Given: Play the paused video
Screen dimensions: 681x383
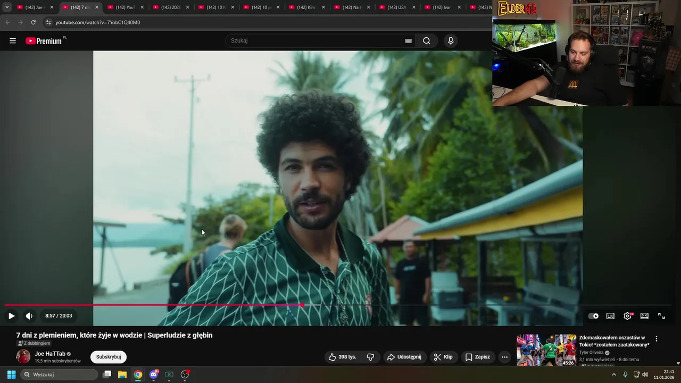Looking at the screenshot, I should [x=11, y=316].
